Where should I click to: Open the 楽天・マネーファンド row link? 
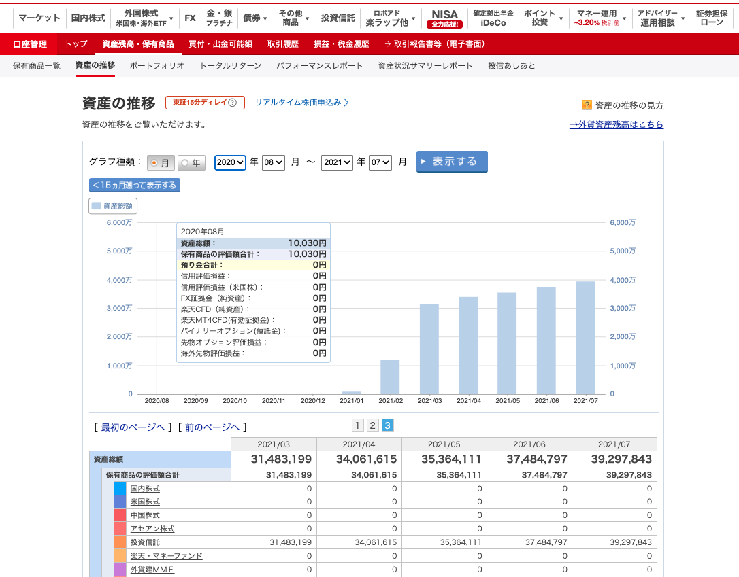point(166,556)
